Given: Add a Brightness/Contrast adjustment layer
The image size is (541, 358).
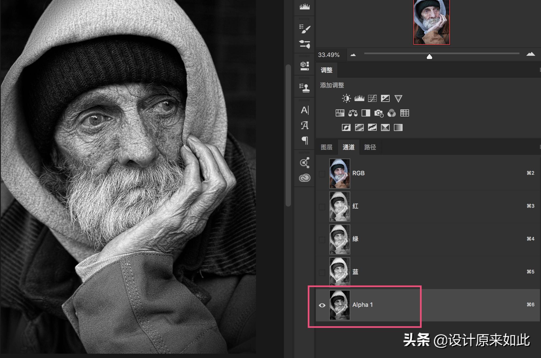Looking at the screenshot, I should point(347,98).
